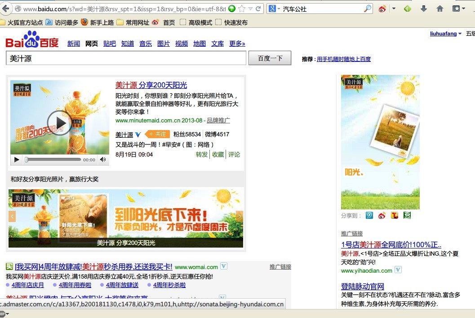Viewport: 475px width, 318px height.
Task: Open 火狐官方站点 bookmark folder
Action: point(21,23)
